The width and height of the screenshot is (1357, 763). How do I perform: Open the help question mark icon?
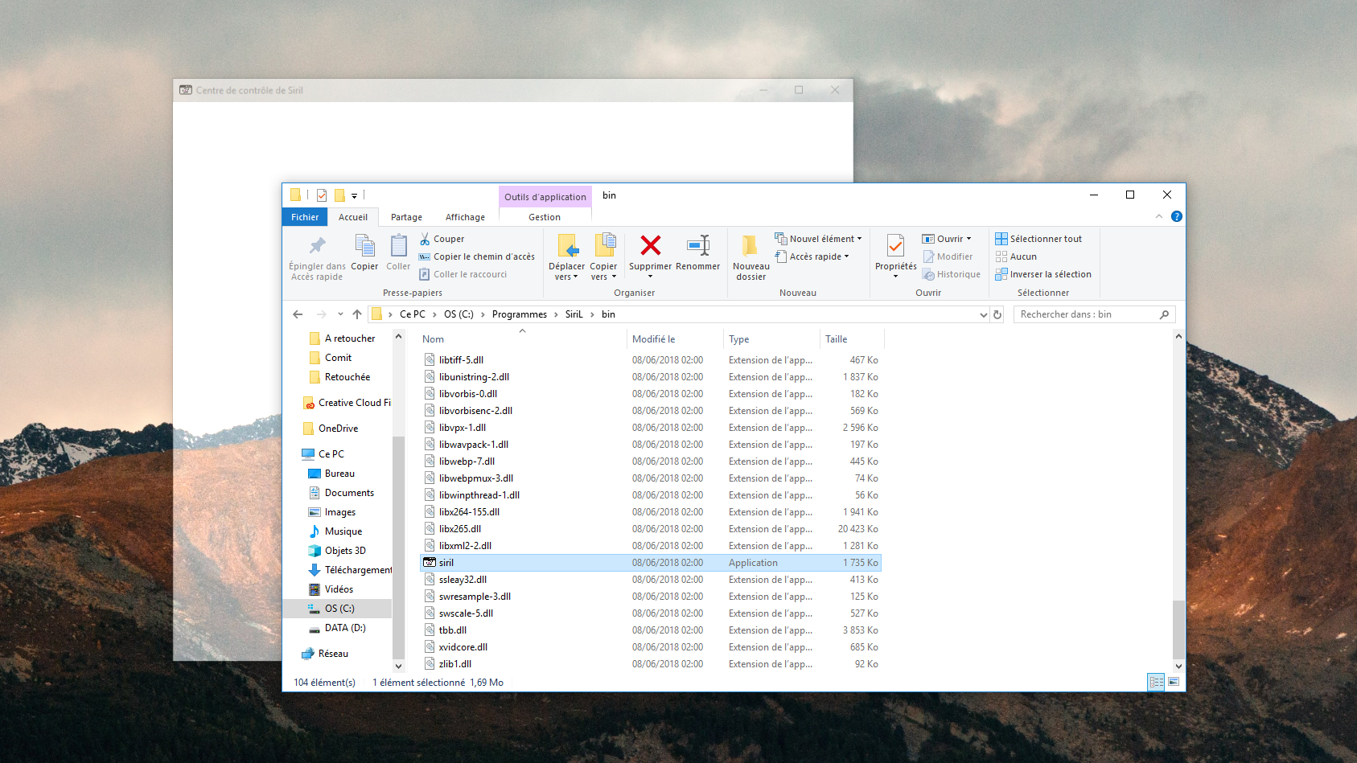1176,216
